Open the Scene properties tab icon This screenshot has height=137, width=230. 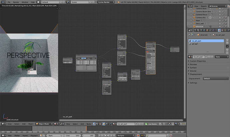201,30
